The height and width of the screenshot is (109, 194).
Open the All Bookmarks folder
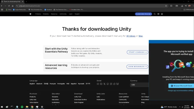[189, 10]
